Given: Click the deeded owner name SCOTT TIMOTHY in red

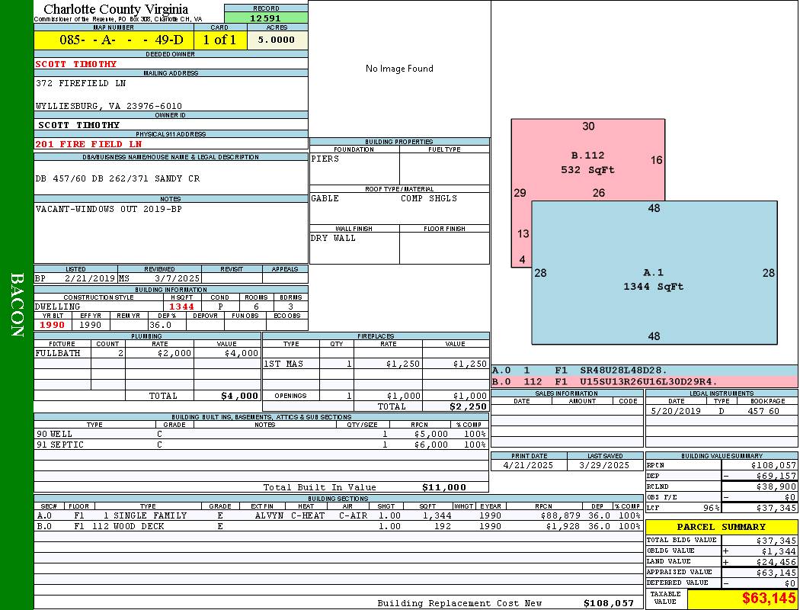Looking at the screenshot, I should pyautogui.click(x=76, y=64).
